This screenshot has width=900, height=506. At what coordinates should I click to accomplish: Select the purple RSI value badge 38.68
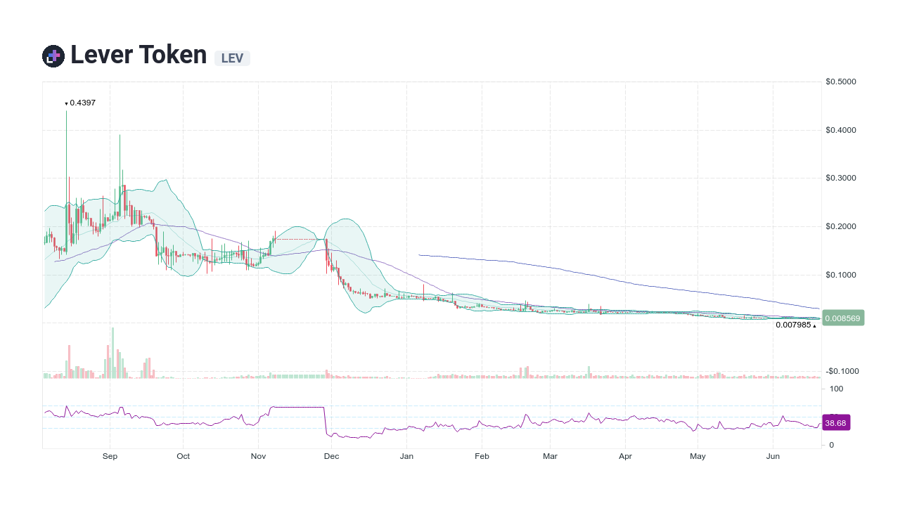click(836, 422)
